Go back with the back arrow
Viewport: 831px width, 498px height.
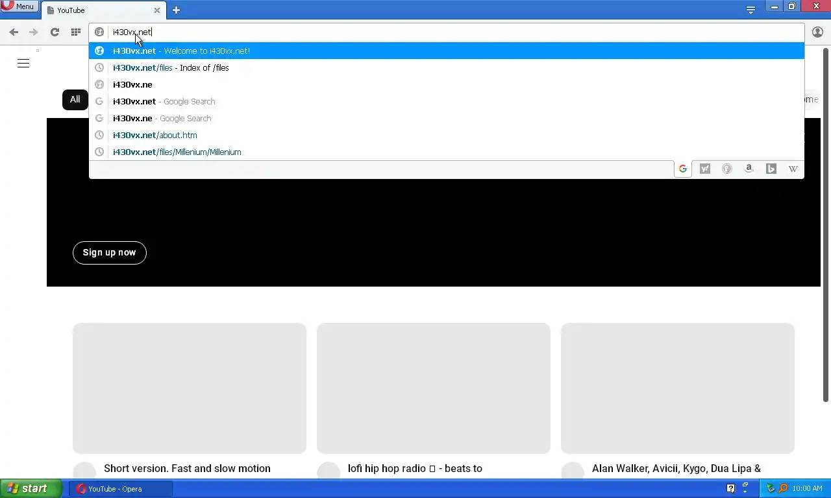(x=14, y=32)
